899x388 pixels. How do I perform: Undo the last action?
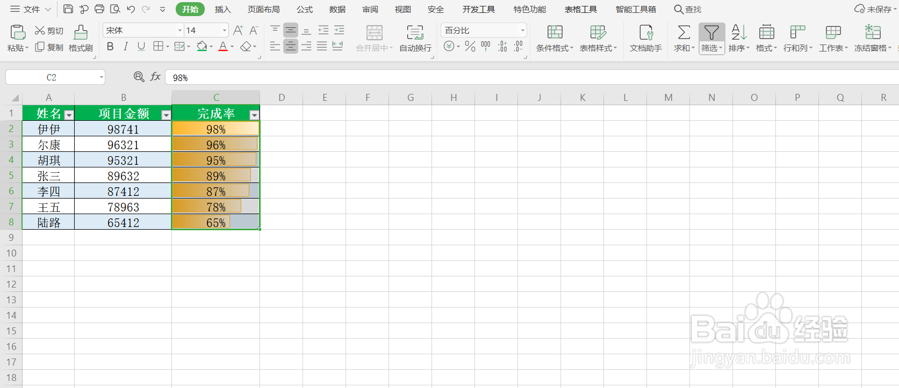click(x=131, y=9)
